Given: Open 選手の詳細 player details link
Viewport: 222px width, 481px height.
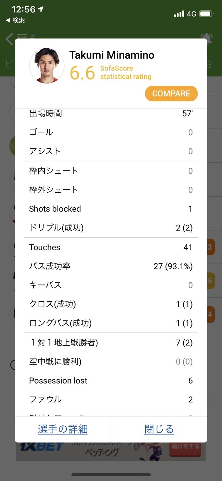Looking at the screenshot, I should [x=63, y=429].
